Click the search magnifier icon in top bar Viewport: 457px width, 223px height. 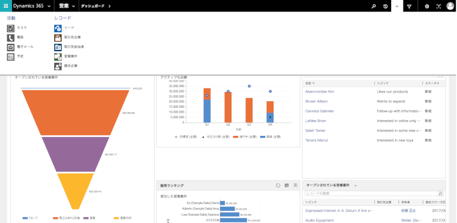pyautogui.click(x=374, y=6)
